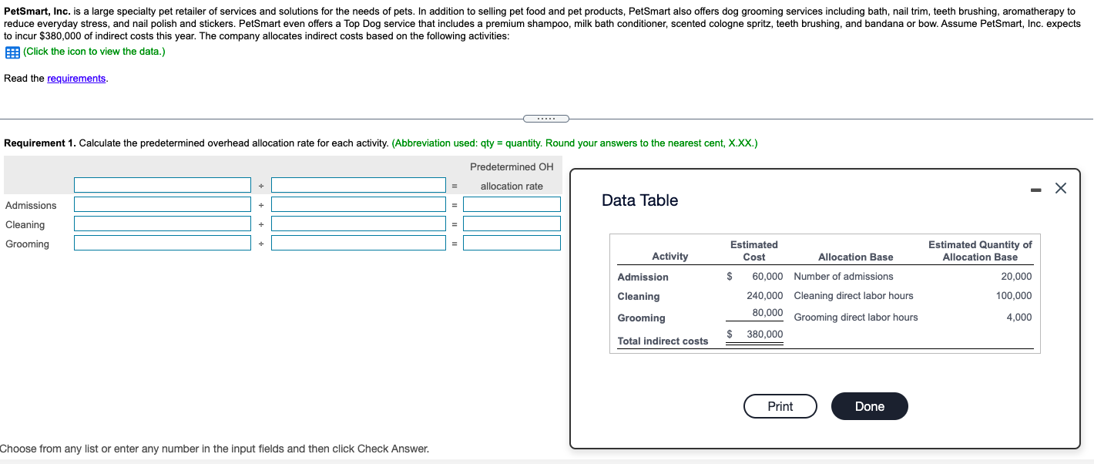Open the 'Click the icon to view the data' link
1094x464 pixels.
[94, 52]
